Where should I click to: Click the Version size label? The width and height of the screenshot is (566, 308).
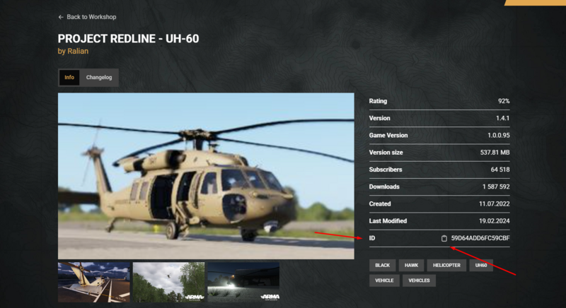click(386, 153)
